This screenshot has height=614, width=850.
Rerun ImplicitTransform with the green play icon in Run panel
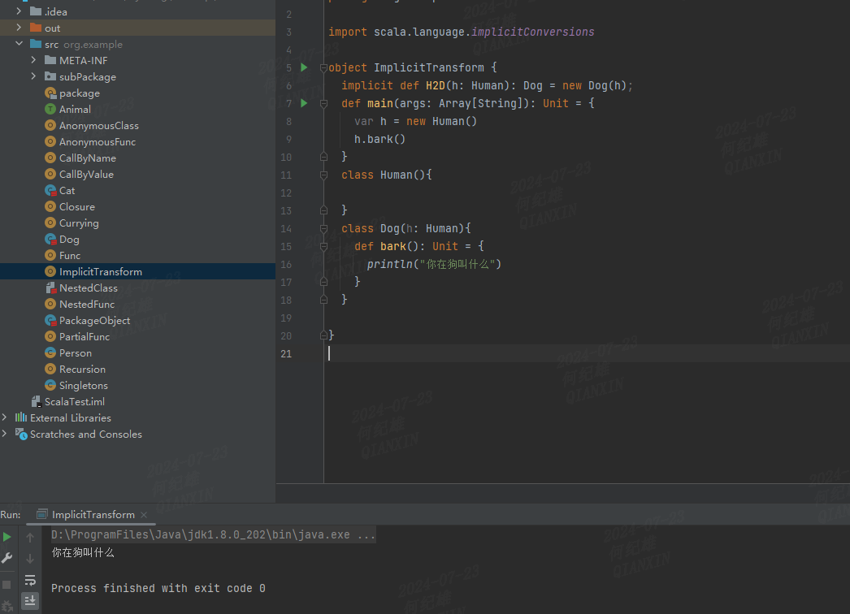[x=7, y=537]
